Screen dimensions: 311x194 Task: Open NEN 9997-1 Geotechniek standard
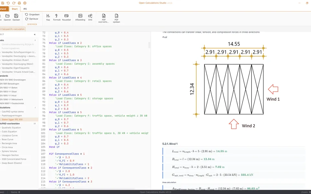12,103
